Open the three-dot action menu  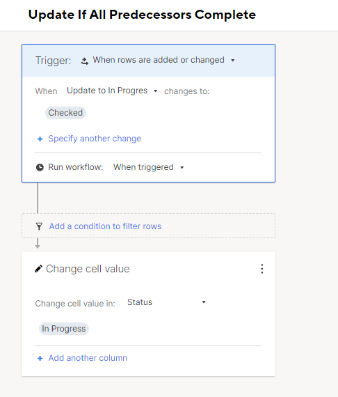click(262, 269)
